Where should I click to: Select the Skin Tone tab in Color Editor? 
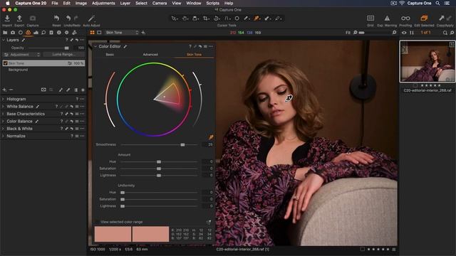click(x=194, y=55)
